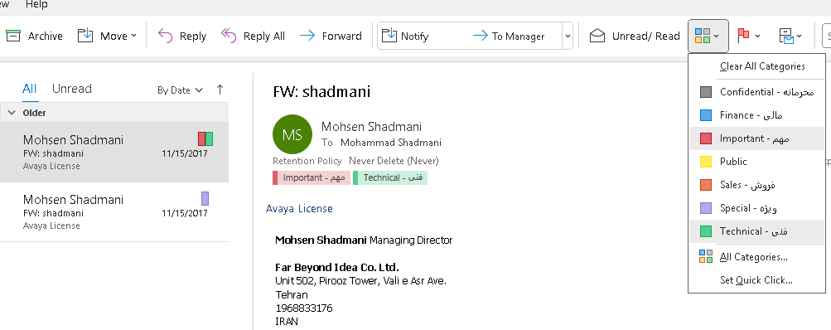The image size is (831, 330).
Task: Switch to the Unread tab
Action: [x=71, y=89]
